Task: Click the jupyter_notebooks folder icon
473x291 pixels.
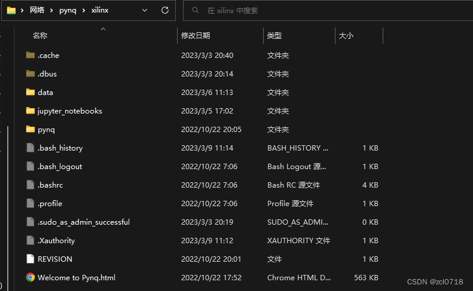Action: pyautogui.click(x=30, y=111)
